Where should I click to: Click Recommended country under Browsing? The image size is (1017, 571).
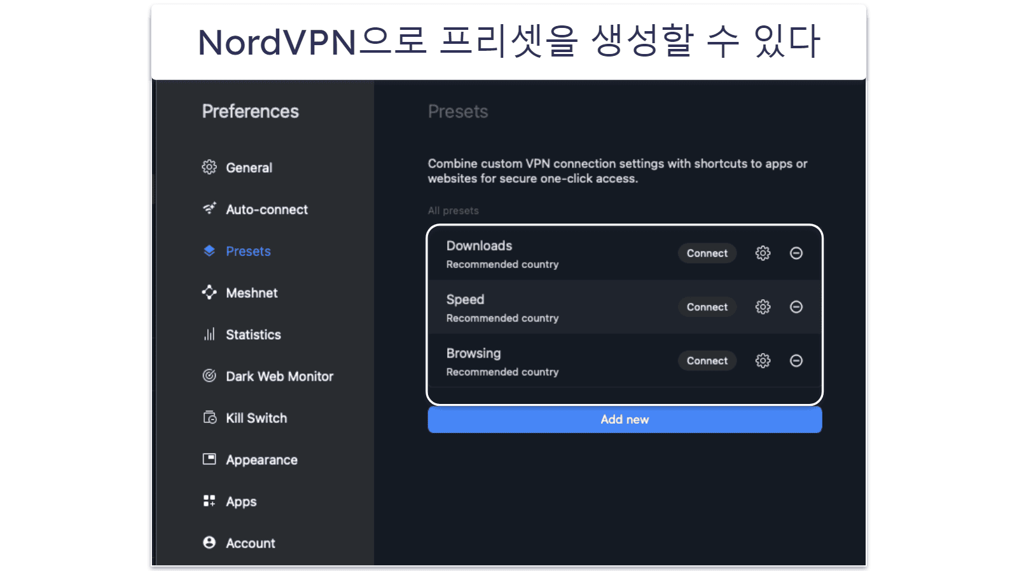502,372
